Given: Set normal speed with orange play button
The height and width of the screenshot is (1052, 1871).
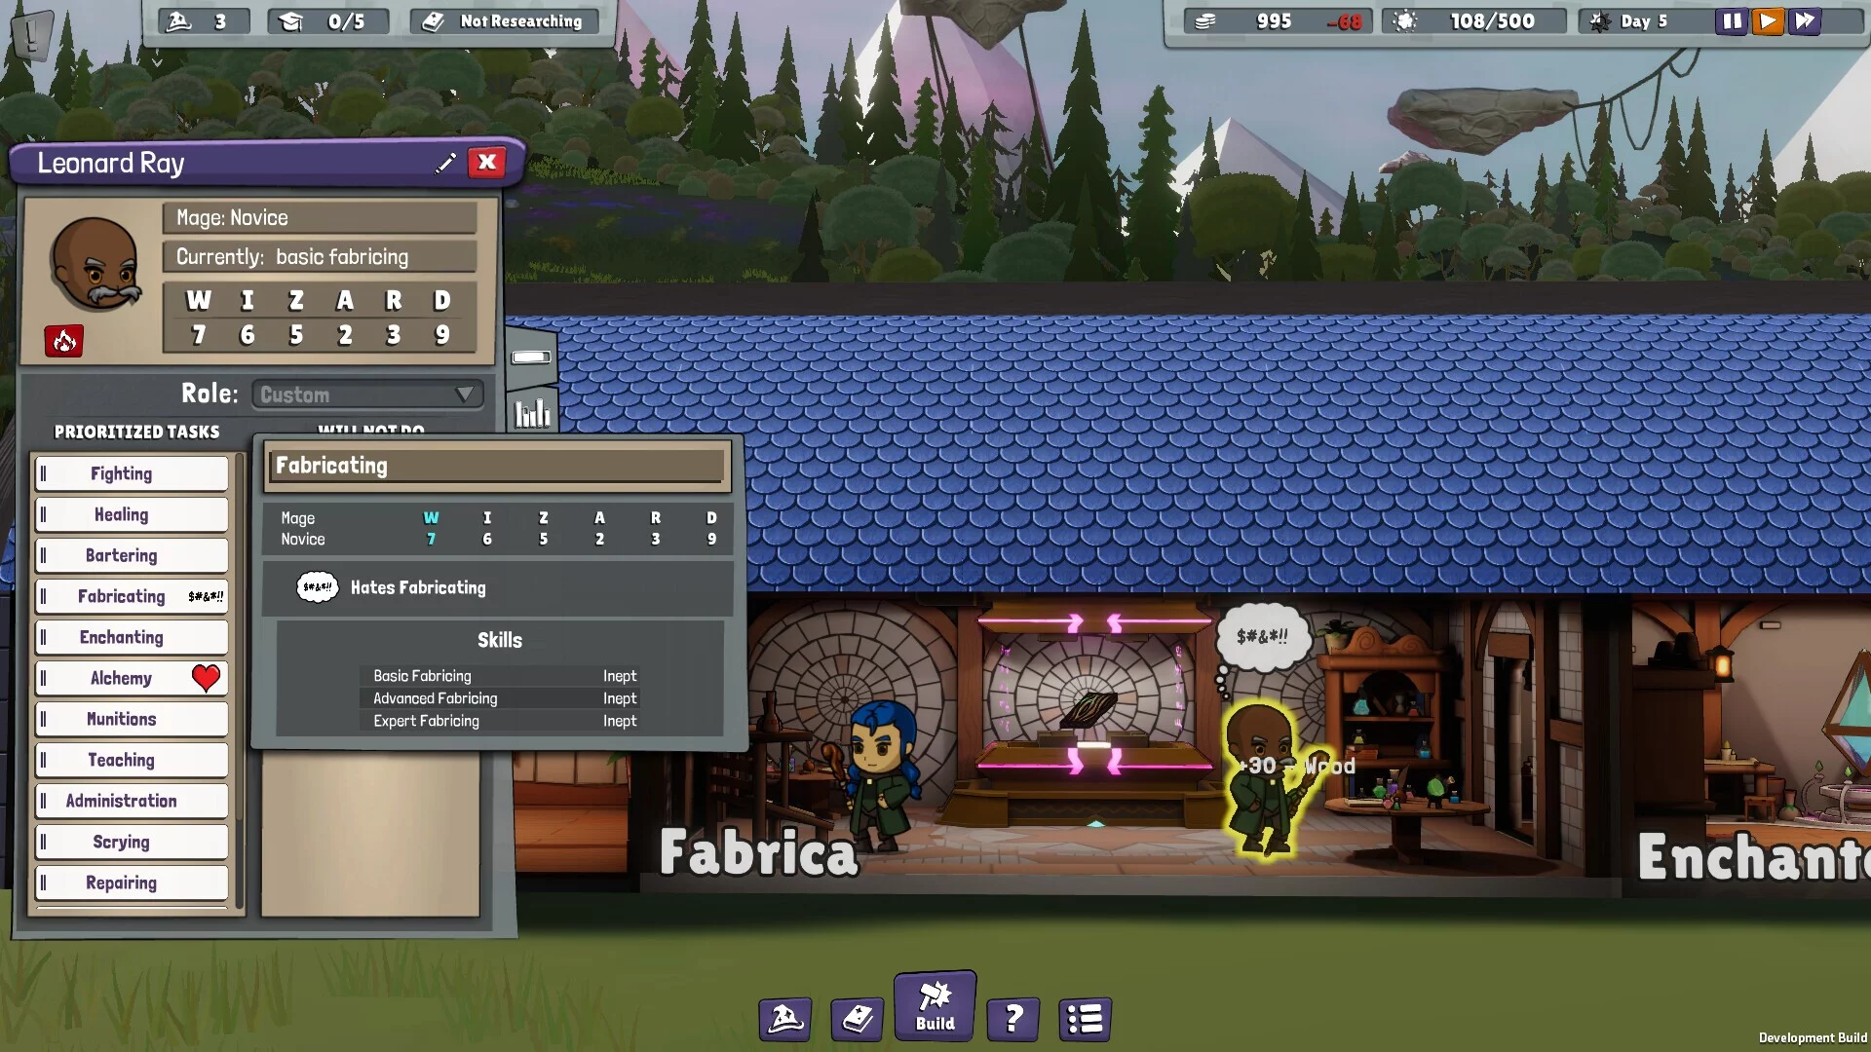Looking at the screenshot, I should tap(1768, 21).
